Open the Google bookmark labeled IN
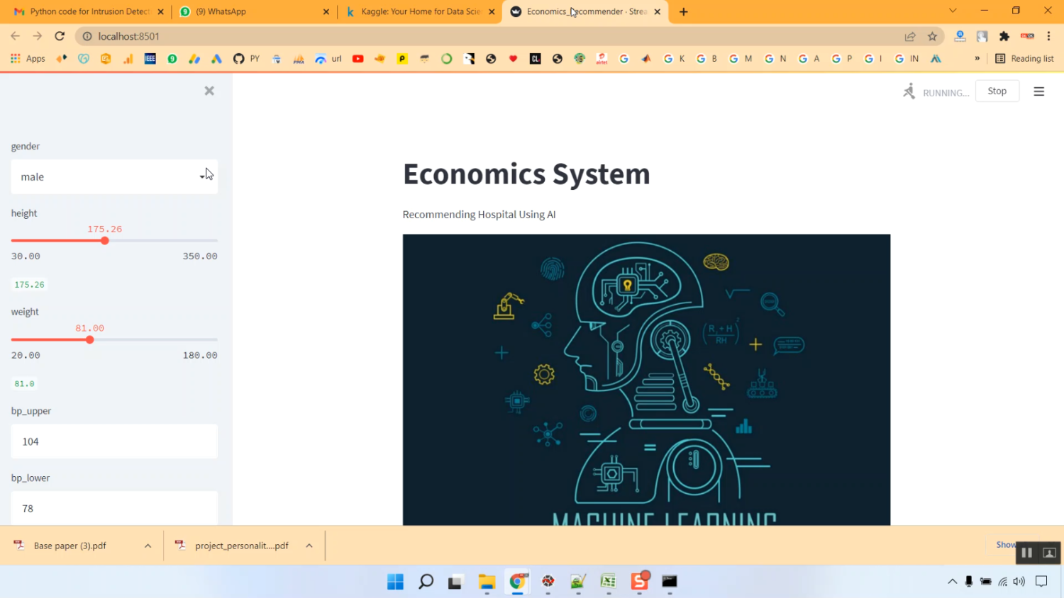The height and width of the screenshot is (598, 1064). coord(907,59)
